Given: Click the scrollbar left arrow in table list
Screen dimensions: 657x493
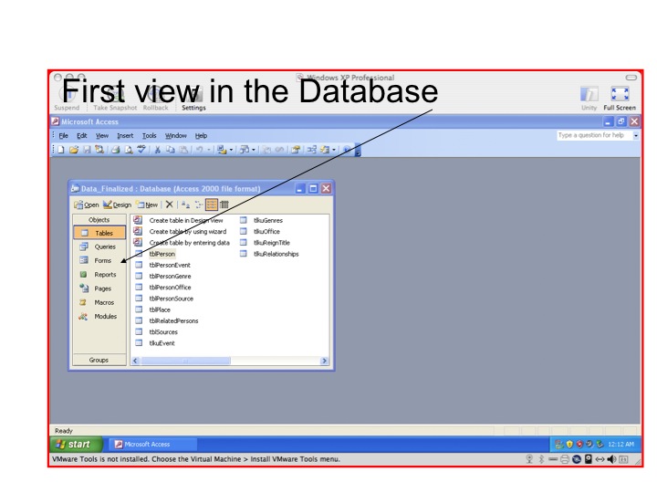Looking at the screenshot, I should (135, 361).
